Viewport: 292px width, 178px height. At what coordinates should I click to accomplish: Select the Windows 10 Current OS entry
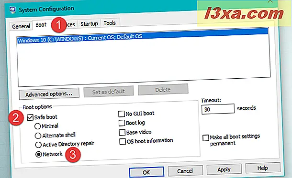[x=143, y=36]
